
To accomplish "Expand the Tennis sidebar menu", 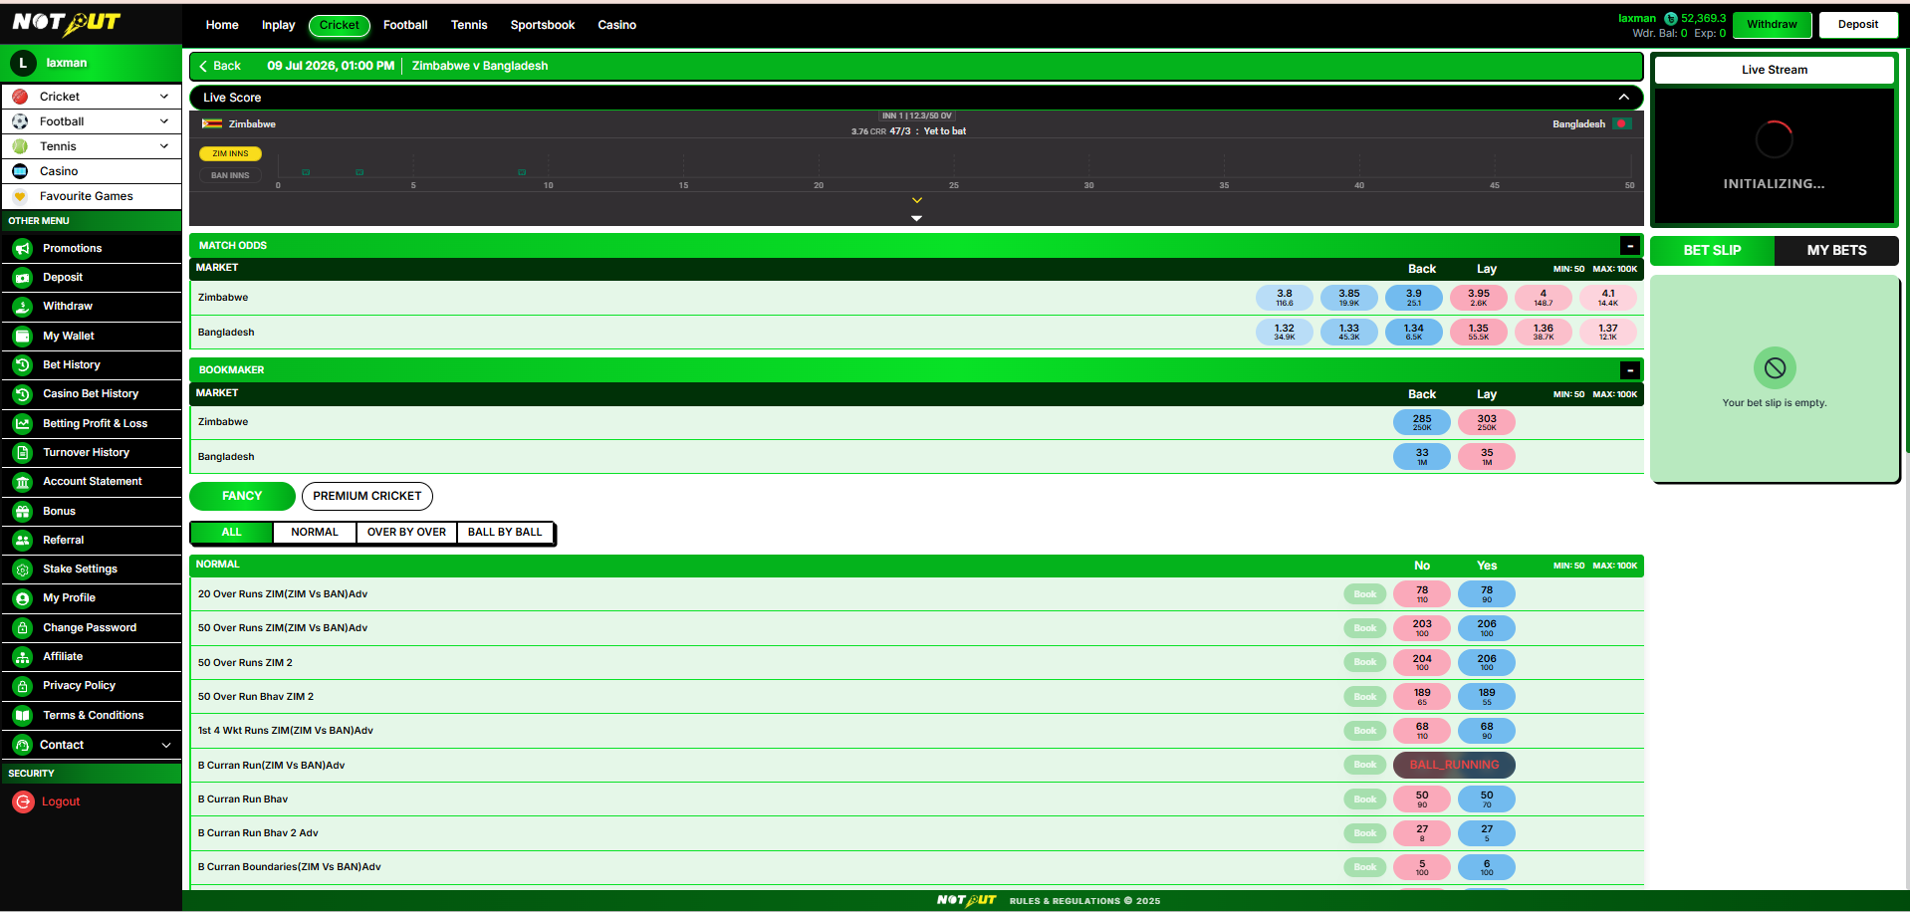I will pyautogui.click(x=164, y=146).
